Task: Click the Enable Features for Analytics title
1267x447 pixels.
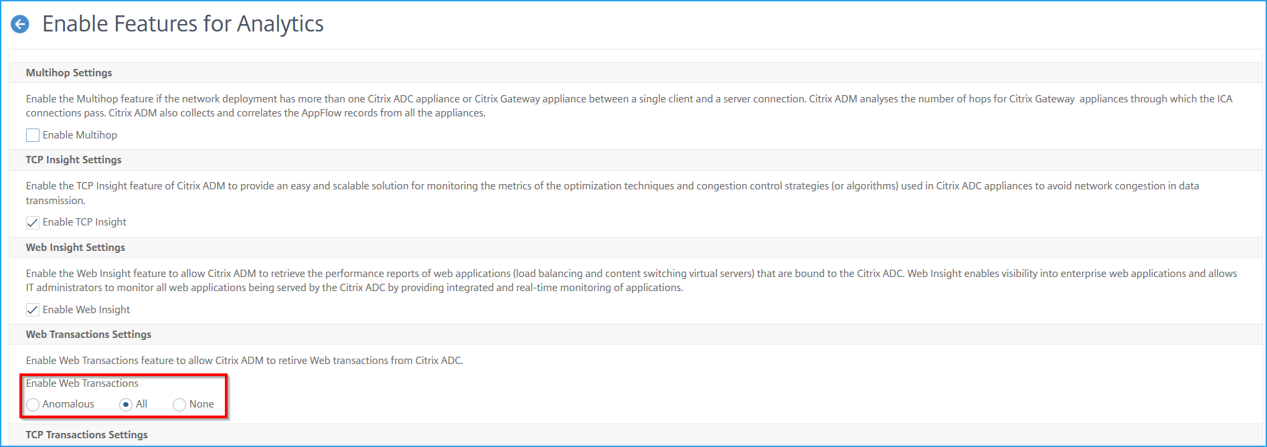Action: pyautogui.click(x=183, y=24)
